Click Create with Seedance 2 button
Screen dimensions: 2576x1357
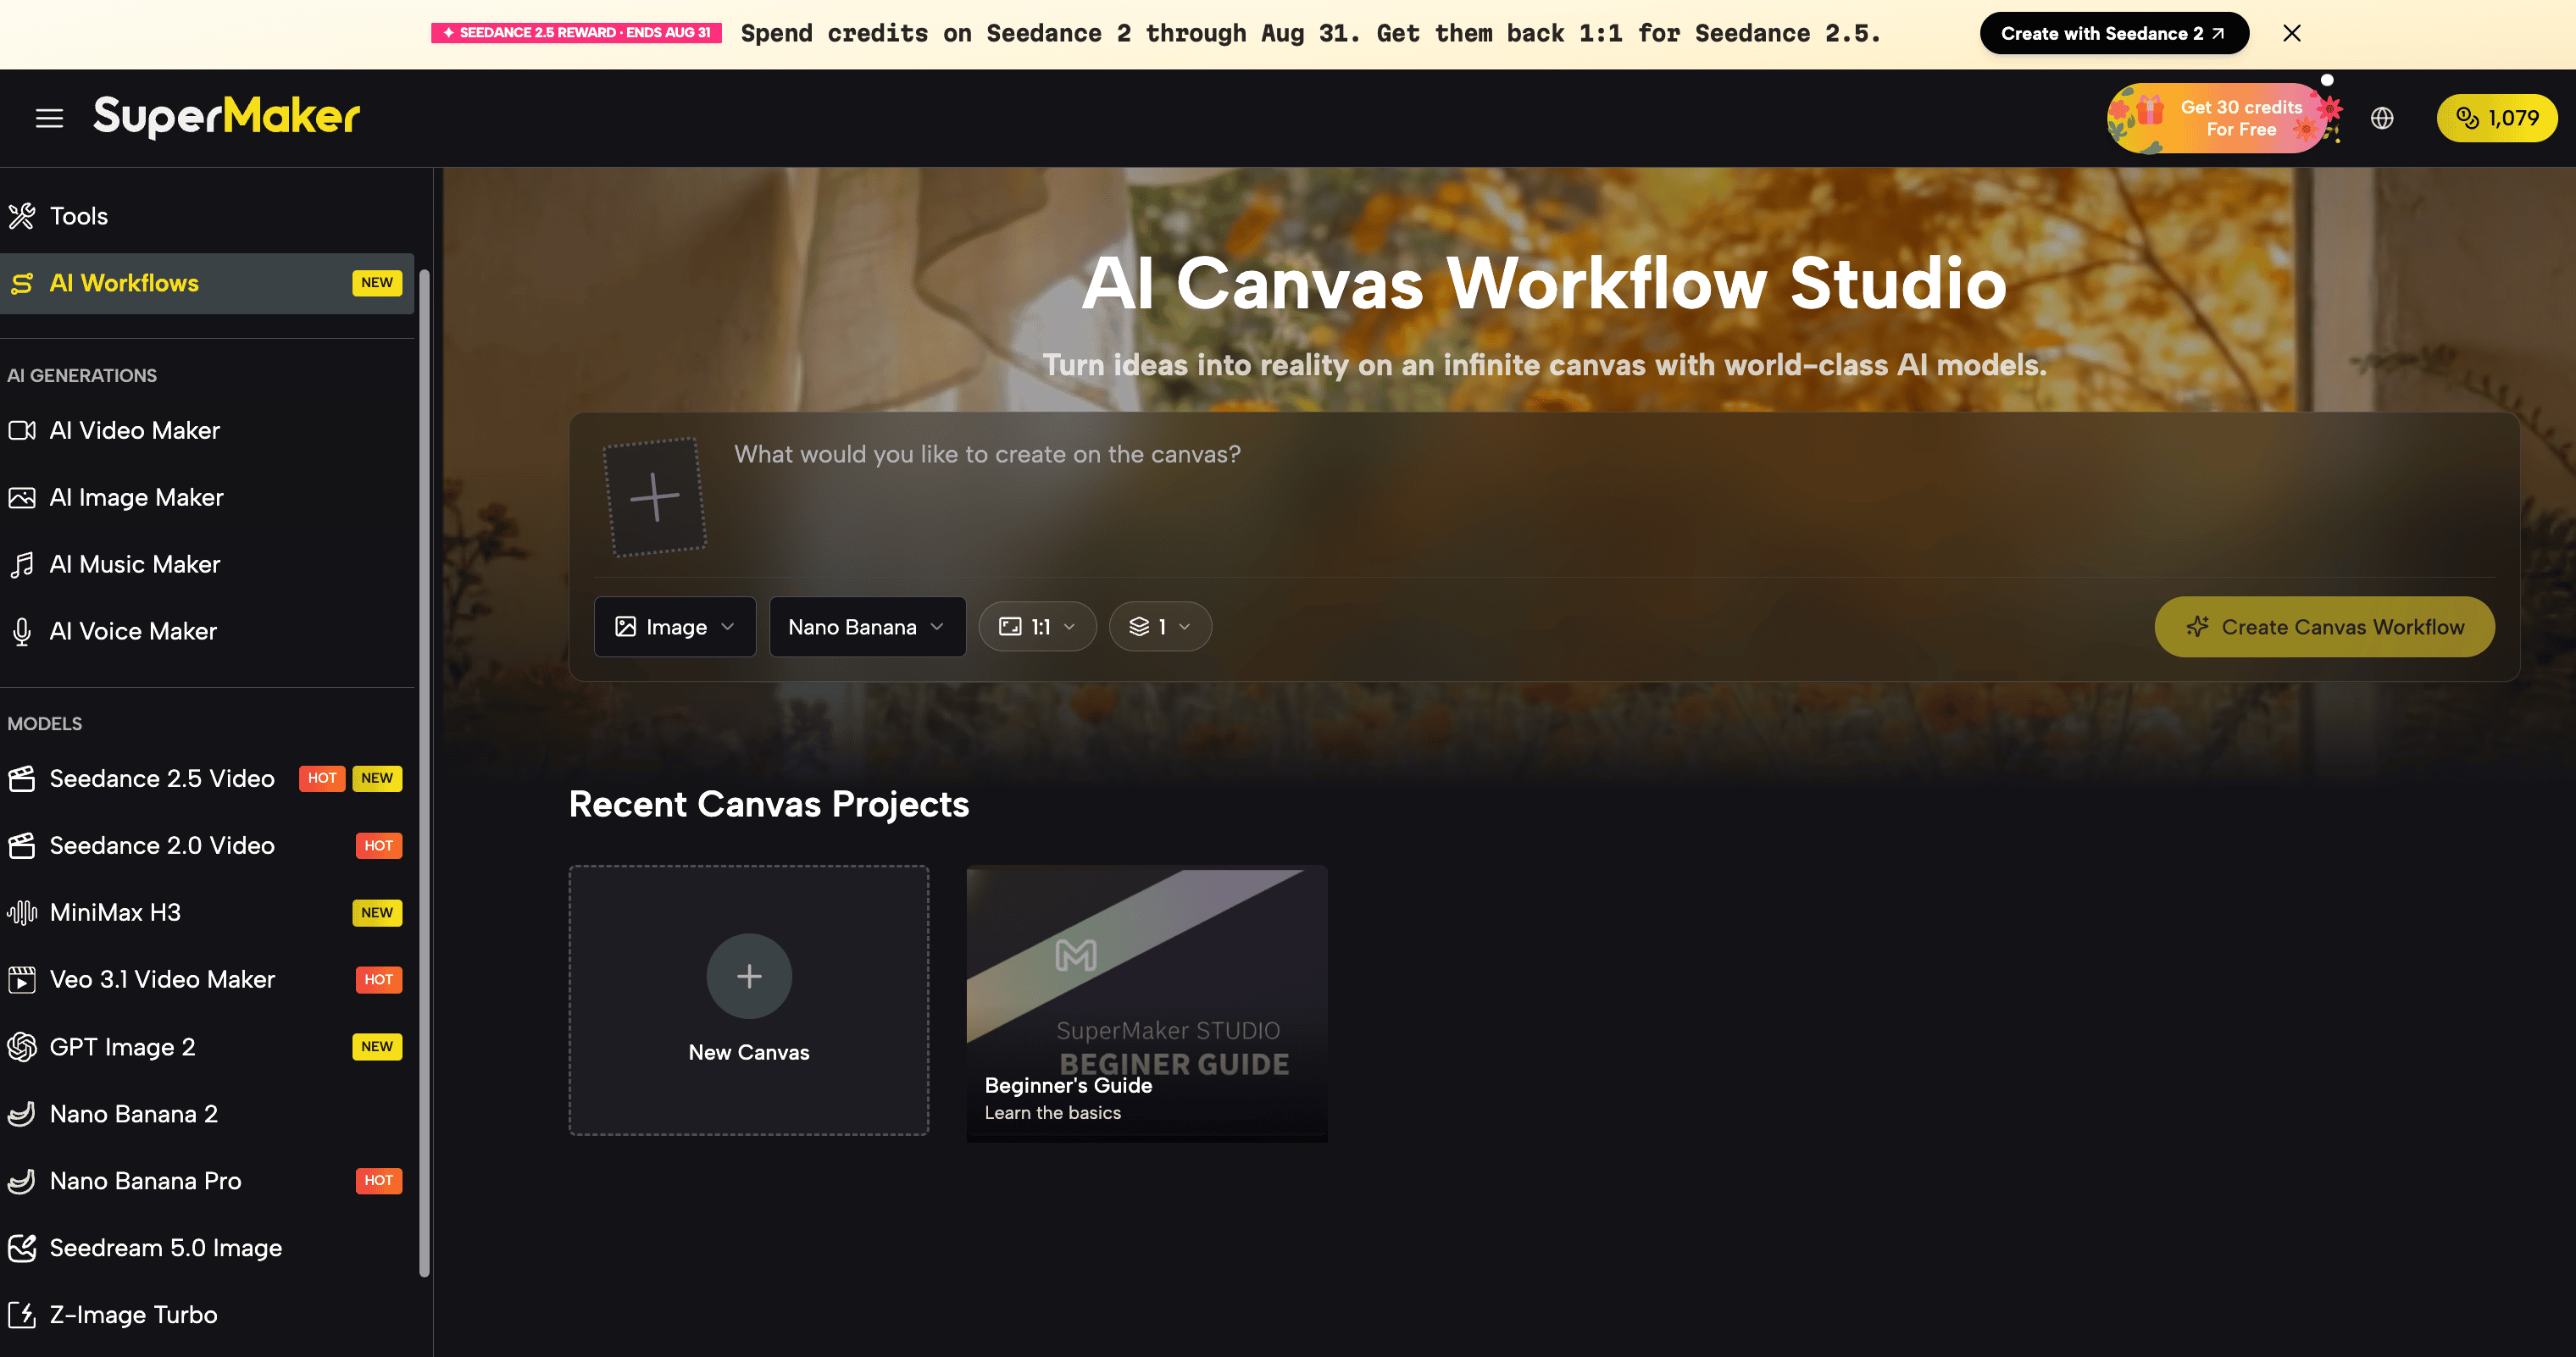coord(2114,33)
